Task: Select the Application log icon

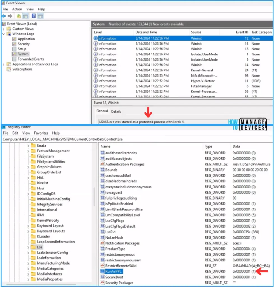Action: click(14, 39)
